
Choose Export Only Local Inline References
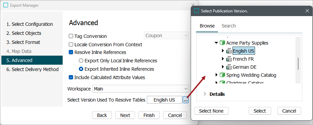pyautogui.click(x=81, y=61)
